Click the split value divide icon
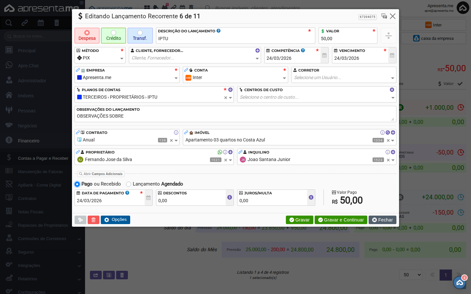 pyautogui.click(x=388, y=36)
